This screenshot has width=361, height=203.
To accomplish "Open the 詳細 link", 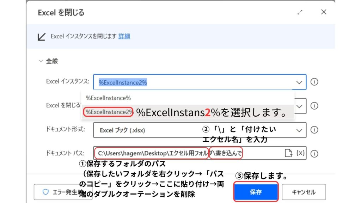I will [124, 36].
